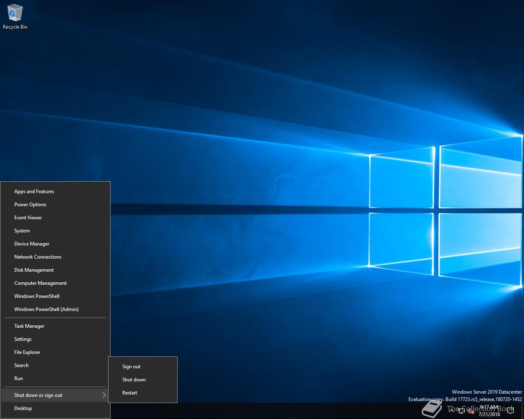The height and width of the screenshot is (419, 524).
Task: Launch Event Viewer
Action: coord(55,218)
